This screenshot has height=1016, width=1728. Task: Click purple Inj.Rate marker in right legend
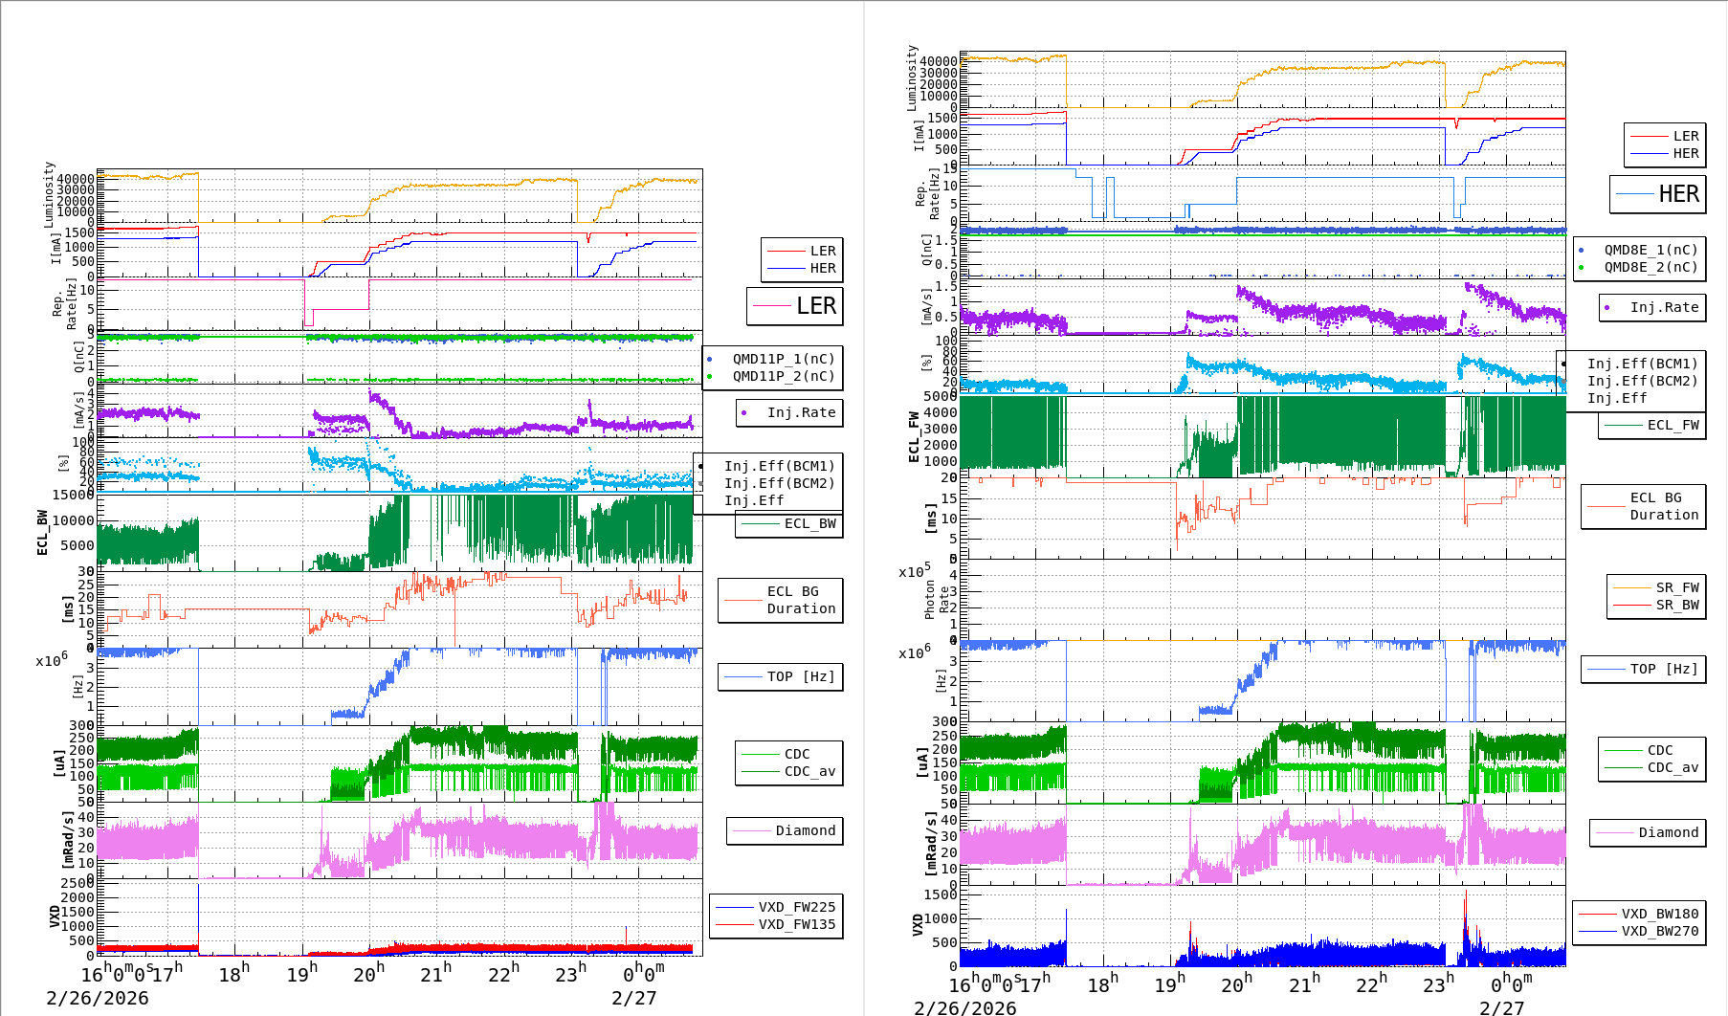click(1607, 307)
